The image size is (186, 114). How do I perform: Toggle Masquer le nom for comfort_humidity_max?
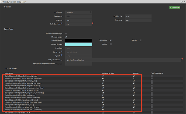click(x=103, y=76)
